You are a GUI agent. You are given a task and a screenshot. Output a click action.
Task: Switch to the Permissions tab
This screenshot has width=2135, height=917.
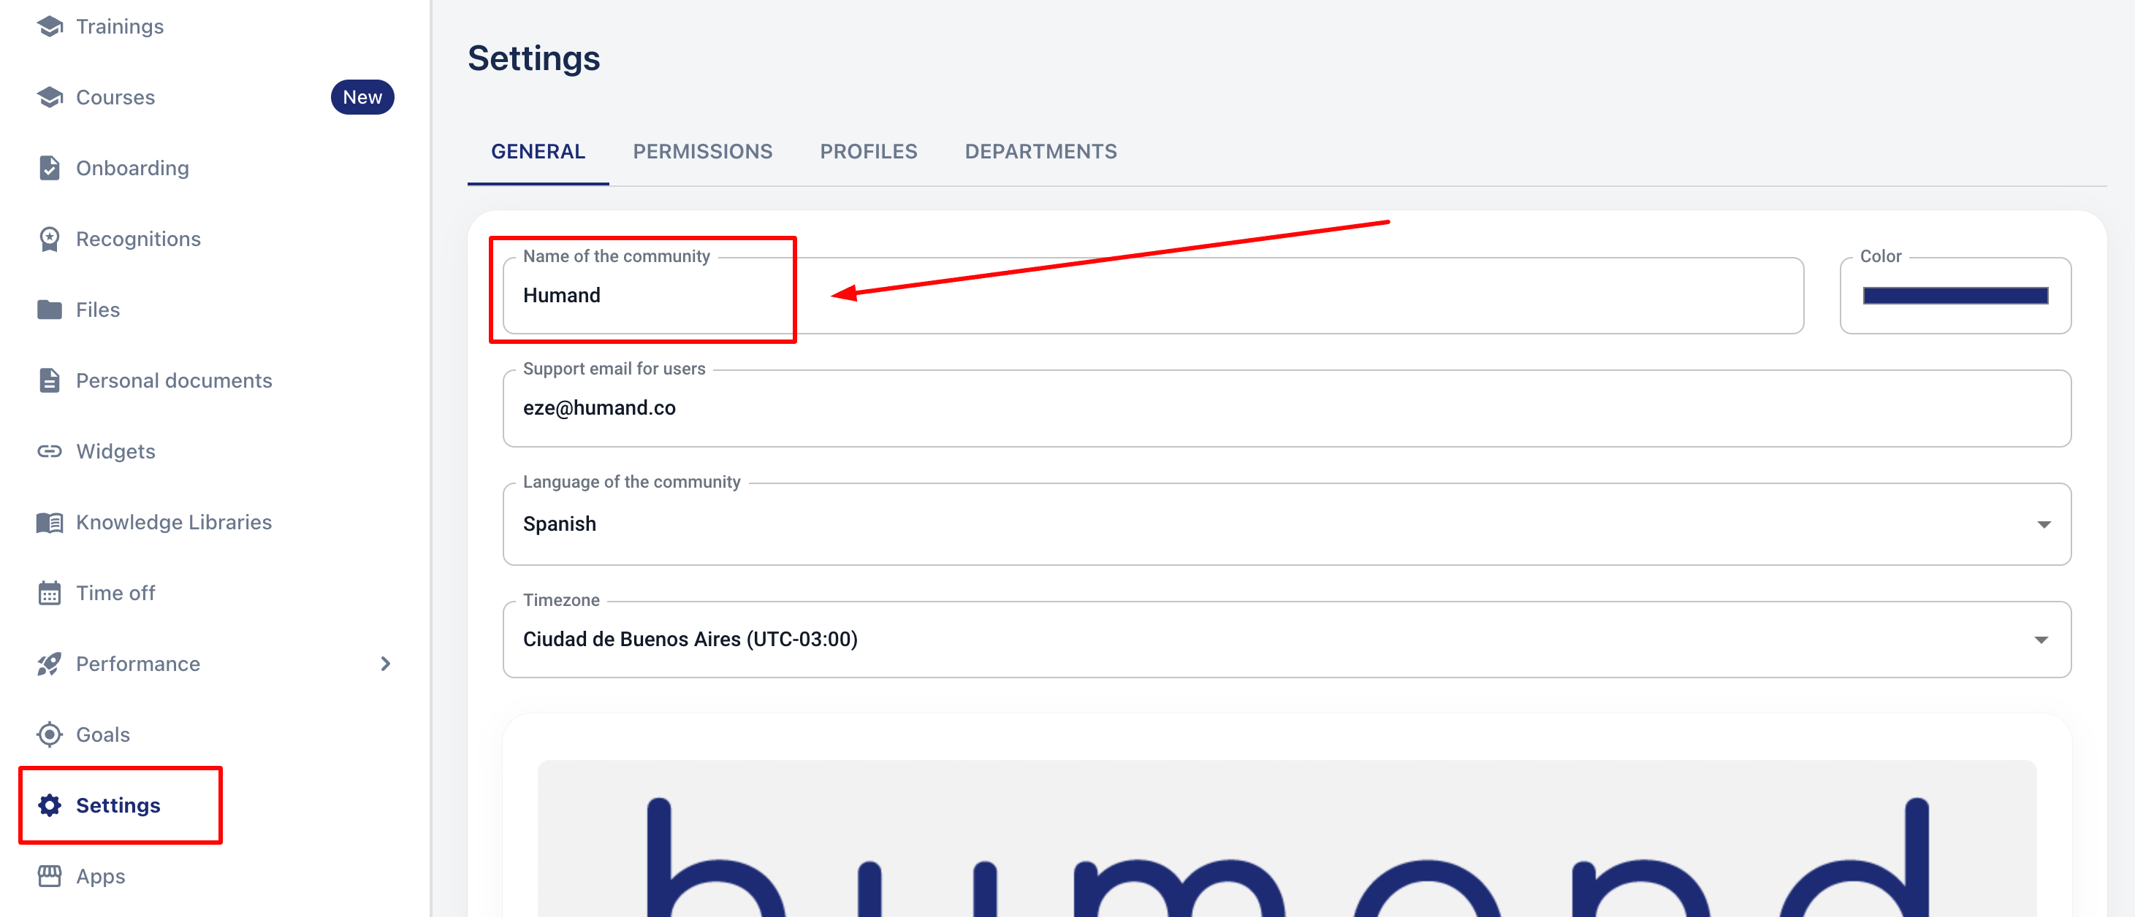[x=702, y=152]
